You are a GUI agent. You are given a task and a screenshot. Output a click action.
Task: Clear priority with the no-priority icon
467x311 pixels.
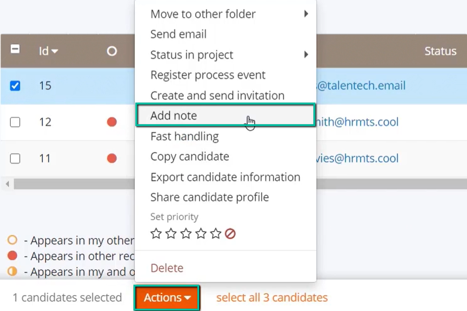(230, 234)
